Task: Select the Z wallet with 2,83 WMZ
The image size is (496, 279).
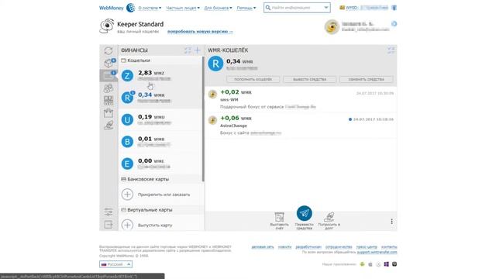Action: click(x=160, y=76)
